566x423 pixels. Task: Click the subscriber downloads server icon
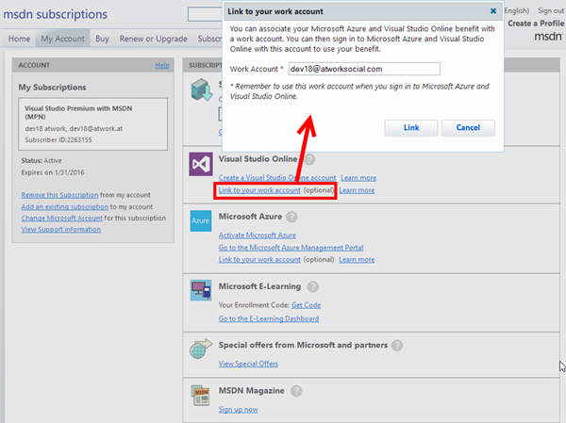coord(202,89)
